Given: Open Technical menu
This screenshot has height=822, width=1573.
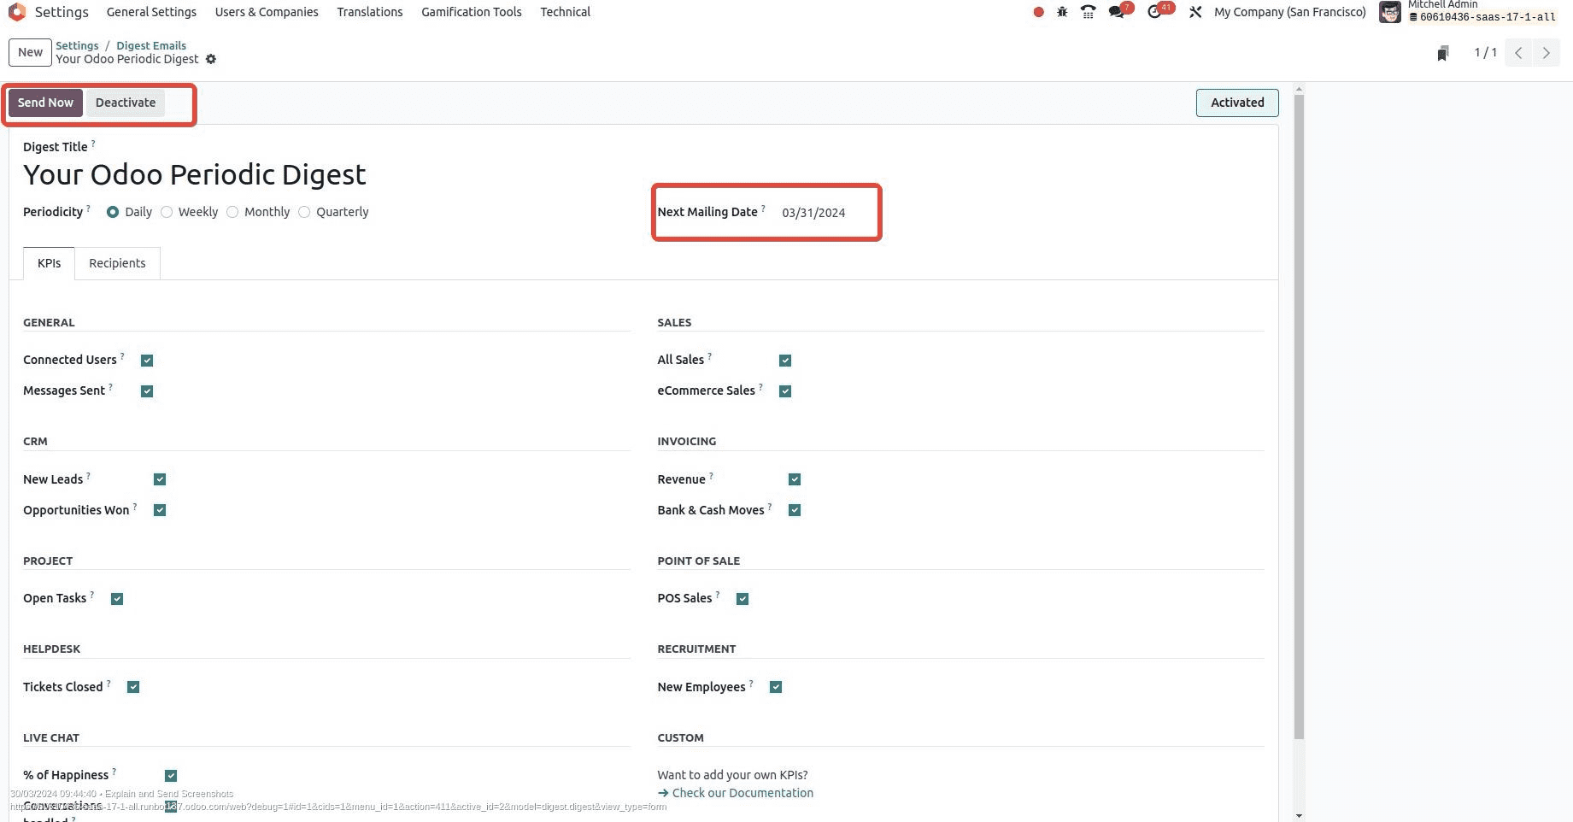Looking at the screenshot, I should (566, 12).
